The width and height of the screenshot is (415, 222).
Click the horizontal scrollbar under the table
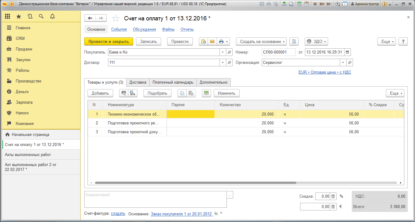click(x=195, y=183)
